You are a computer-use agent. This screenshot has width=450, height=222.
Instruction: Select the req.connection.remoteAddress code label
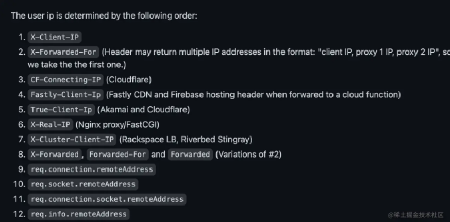(92, 169)
